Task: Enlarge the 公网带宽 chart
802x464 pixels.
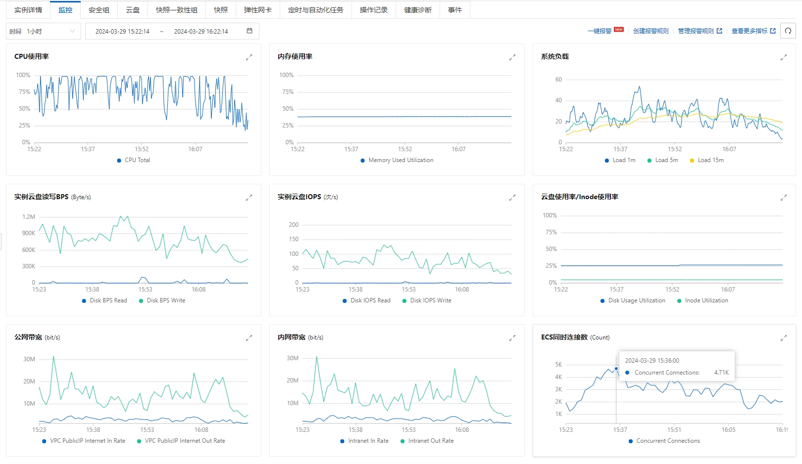Action: point(249,338)
